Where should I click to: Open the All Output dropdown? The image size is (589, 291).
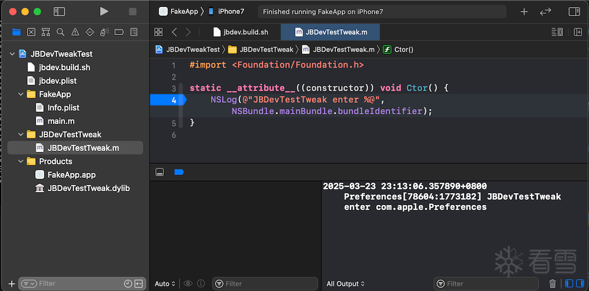click(346, 284)
